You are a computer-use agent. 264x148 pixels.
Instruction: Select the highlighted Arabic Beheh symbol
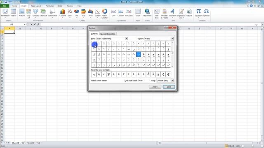click(139, 54)
